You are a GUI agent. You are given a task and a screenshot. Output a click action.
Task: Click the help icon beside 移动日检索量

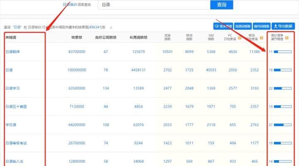point(262,38)
